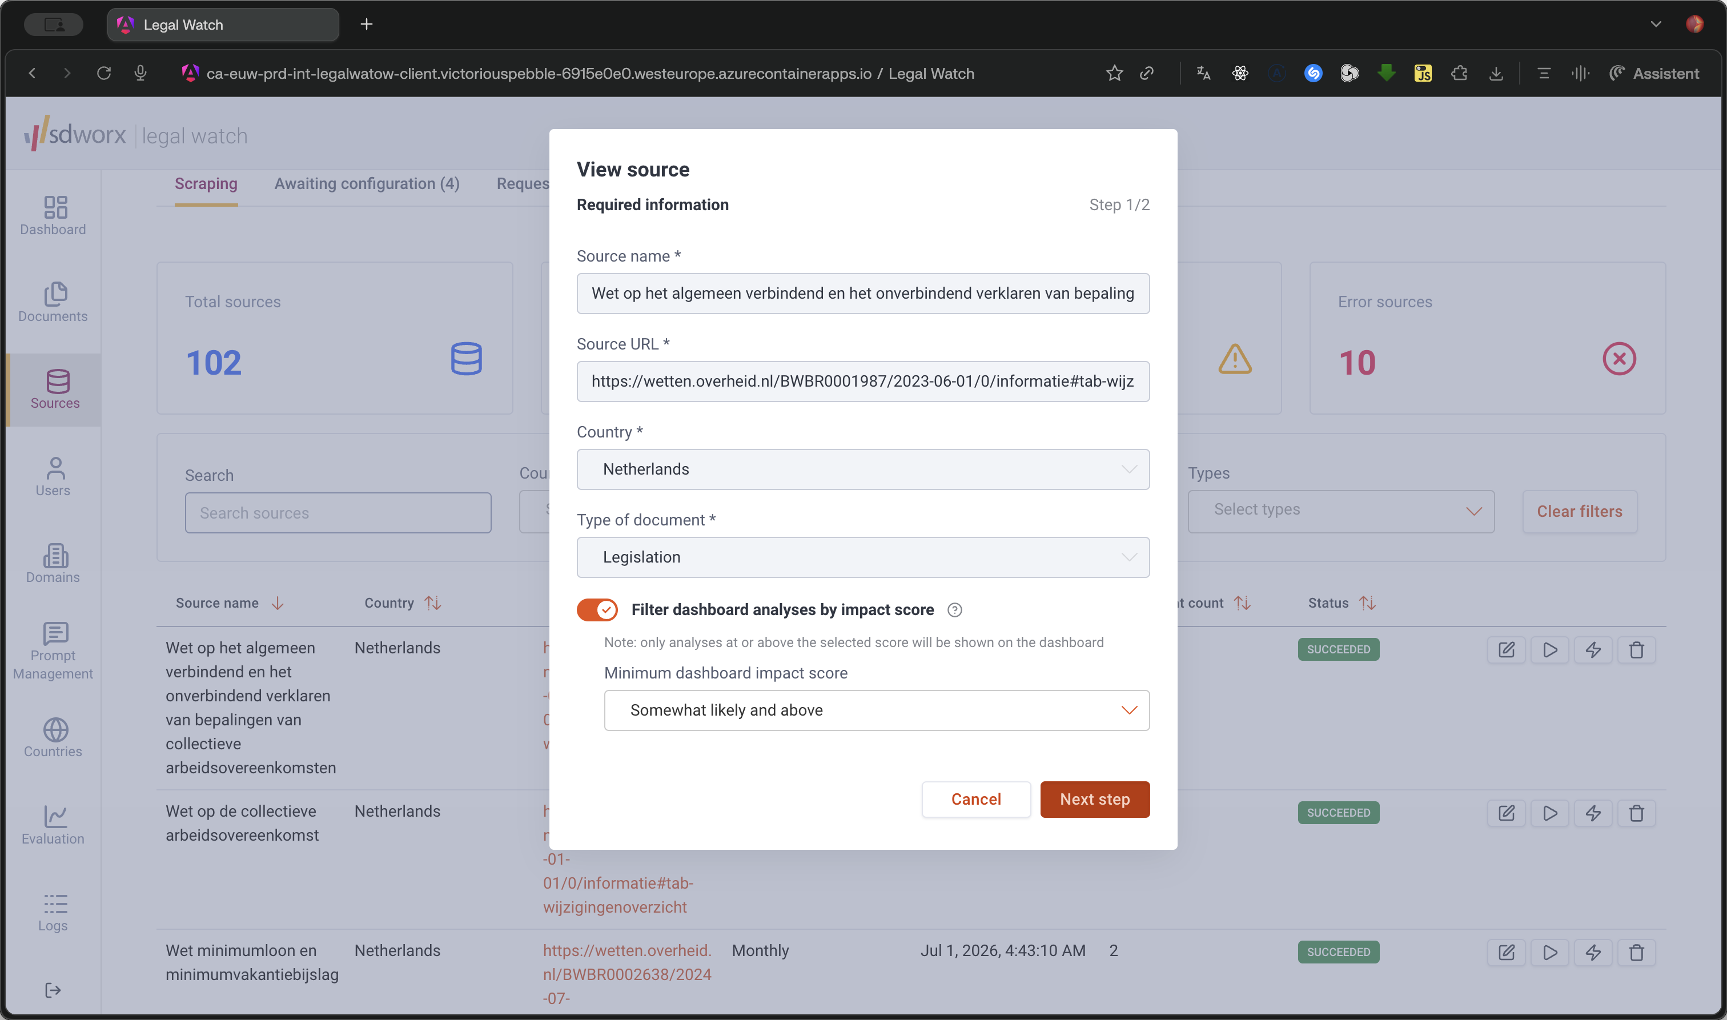Click Cancel in the View source dialog
The image size is (1727, 1020).
click(975, 798)
